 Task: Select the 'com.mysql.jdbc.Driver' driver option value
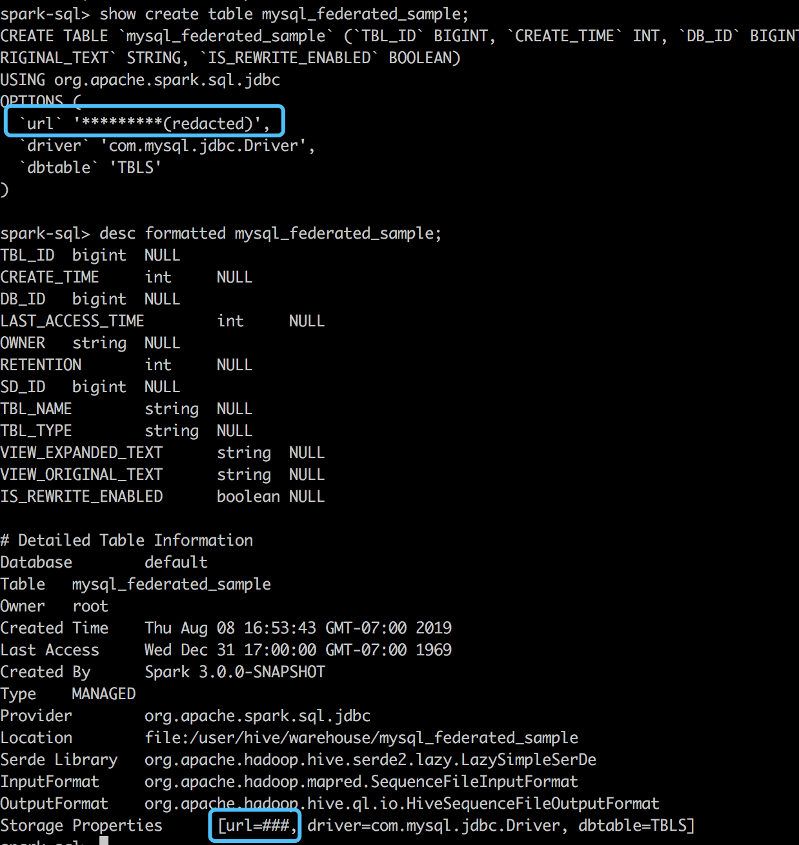(x=203, y=146)
